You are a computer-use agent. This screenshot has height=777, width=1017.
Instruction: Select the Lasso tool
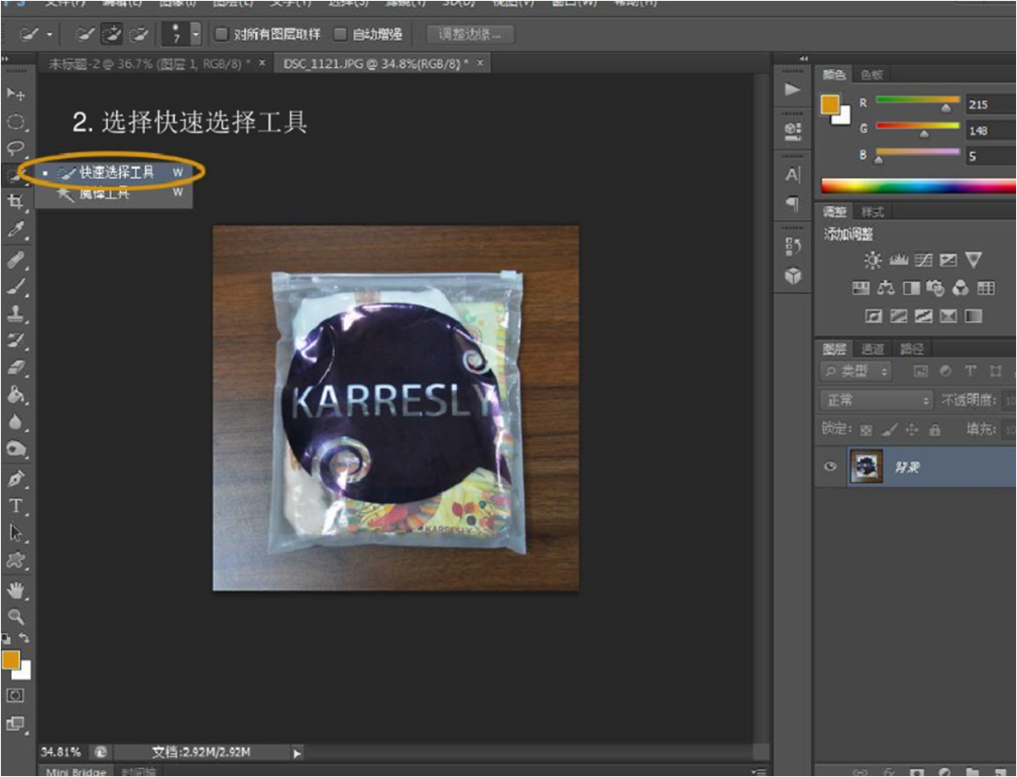coord(15,148)
